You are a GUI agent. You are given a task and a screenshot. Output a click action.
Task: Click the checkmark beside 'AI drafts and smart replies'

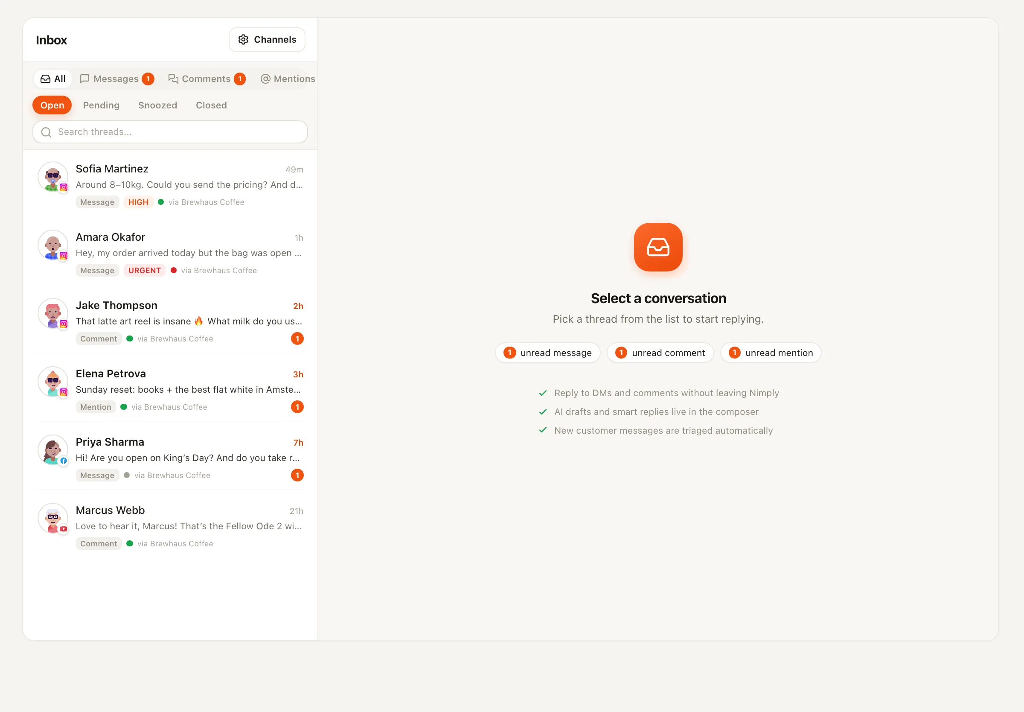click(x=543, y=412)
